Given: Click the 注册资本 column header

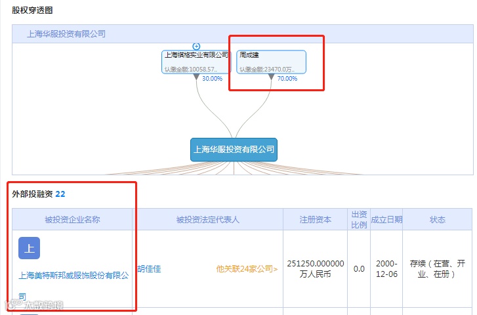Looking at the screenshot, I should click(315, 219).
